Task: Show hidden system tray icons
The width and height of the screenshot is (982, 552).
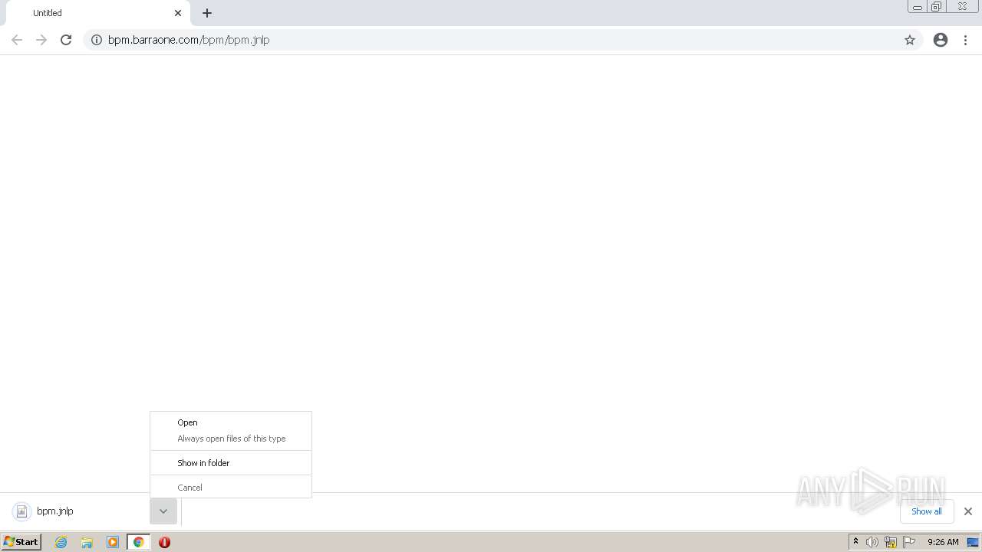Action: (x=856, y=542)
